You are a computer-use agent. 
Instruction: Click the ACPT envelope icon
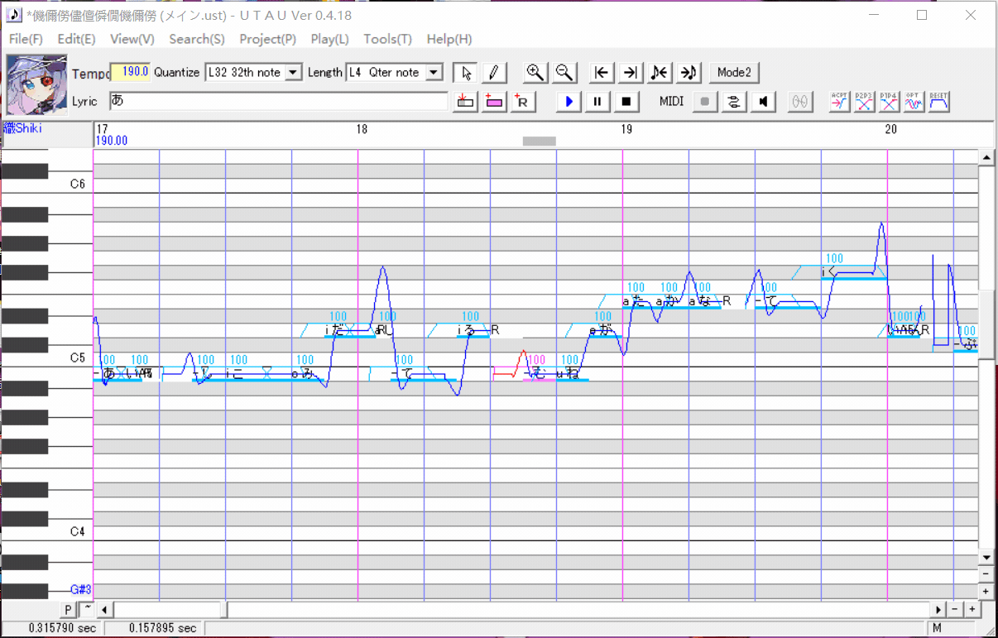pos(839,102)
